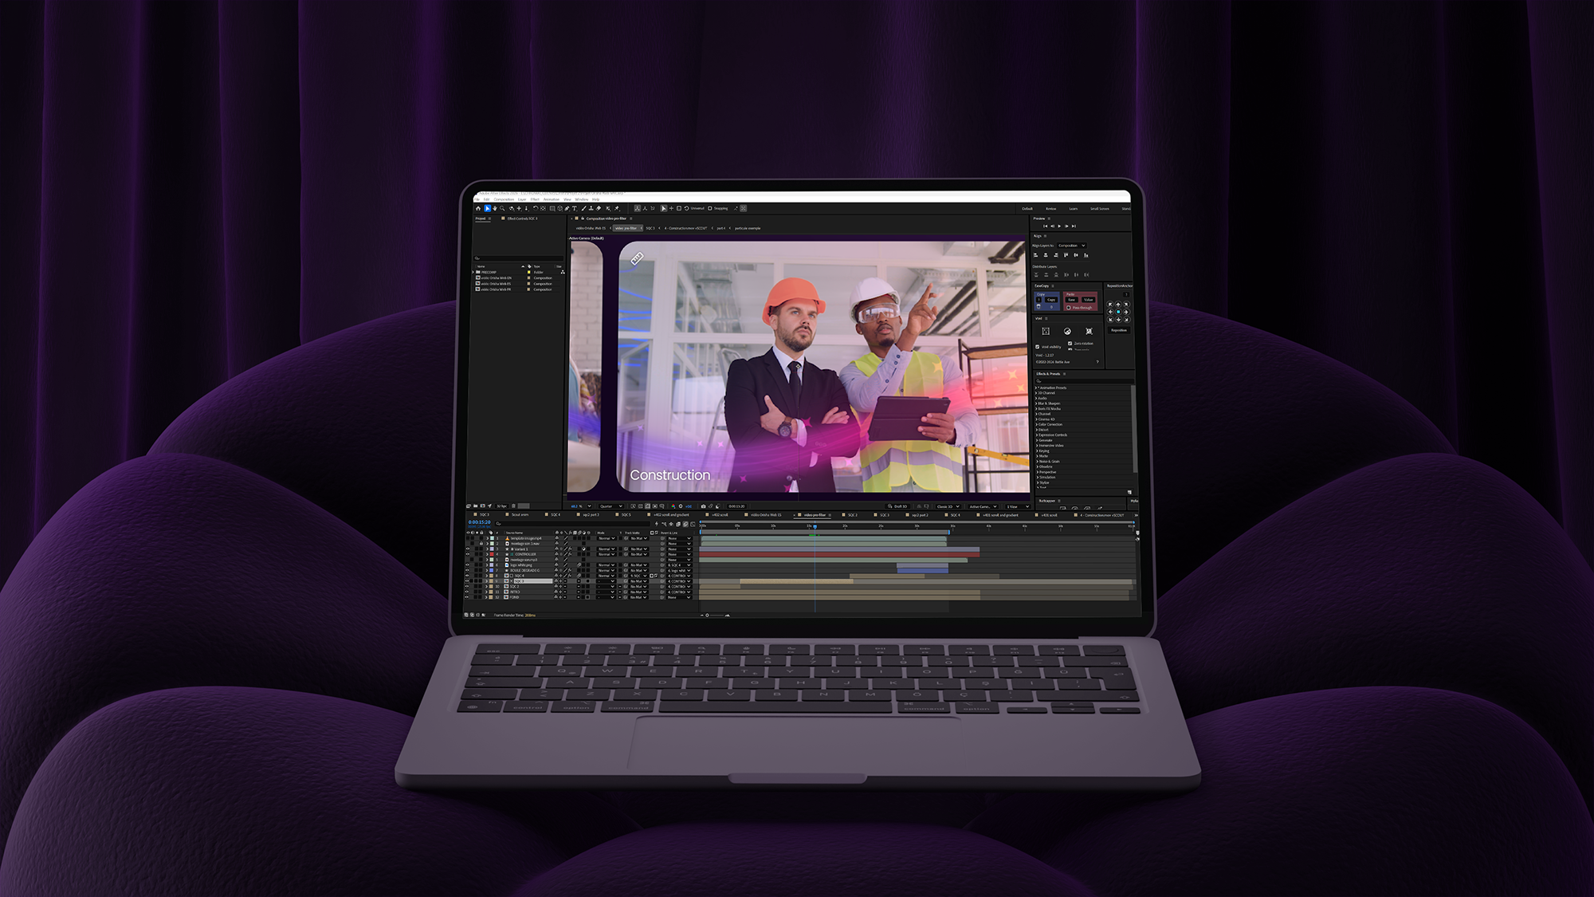Select the Eraser tool
Screen dimensions: 1594x897
pyautogui.click(x=599, y=209)
